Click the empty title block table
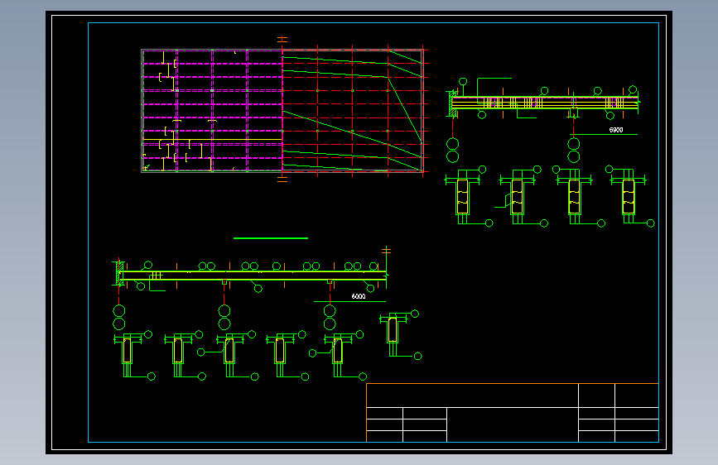Viewport: 718px width, 465px height. (x=513, y=413)
